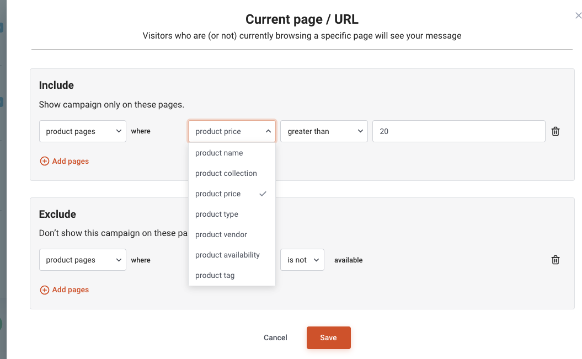Click the checkmark next to product price
The image size is (582, 359).
pos(263,194)
